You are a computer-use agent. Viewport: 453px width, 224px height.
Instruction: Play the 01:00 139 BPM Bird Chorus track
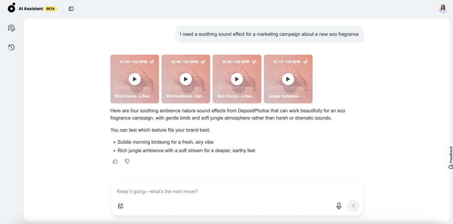pos(134,79)
